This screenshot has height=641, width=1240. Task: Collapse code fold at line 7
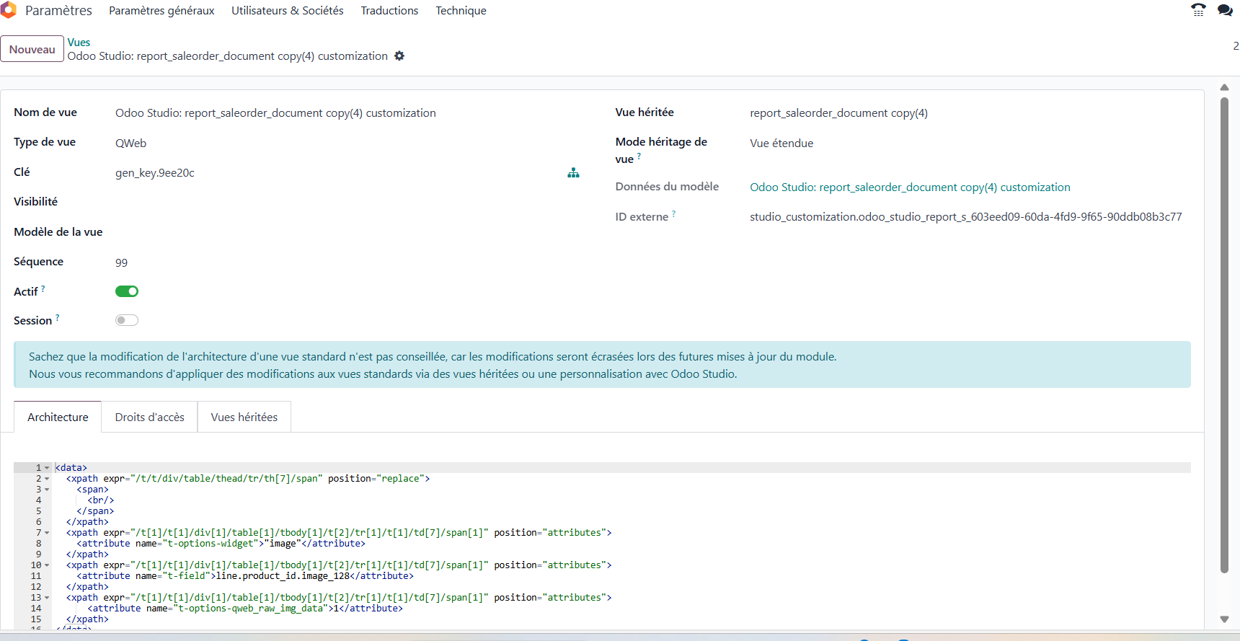[47, 533]
